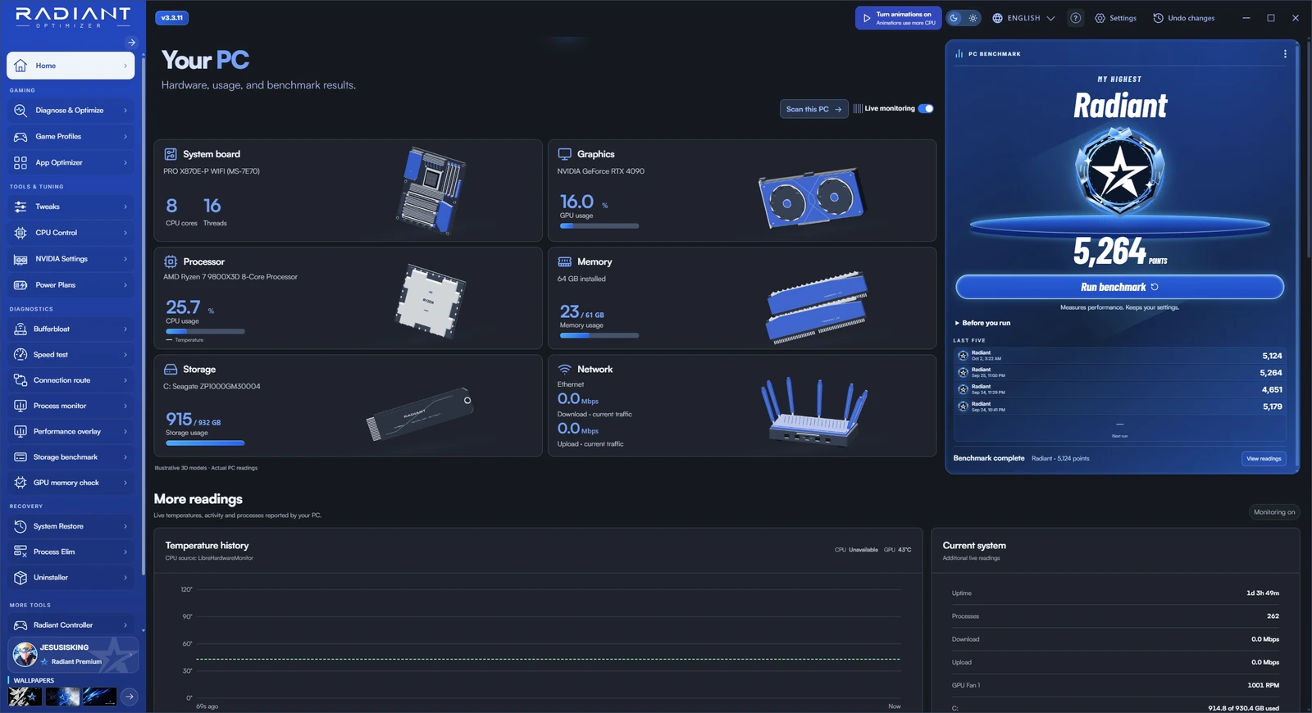Open the help question mark icon

[1075, 18]
